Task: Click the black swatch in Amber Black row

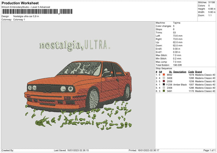Action: [164, 84]
